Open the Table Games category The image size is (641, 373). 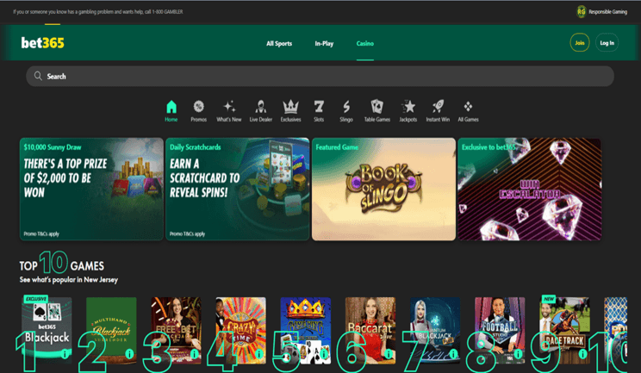pos(377,111)
